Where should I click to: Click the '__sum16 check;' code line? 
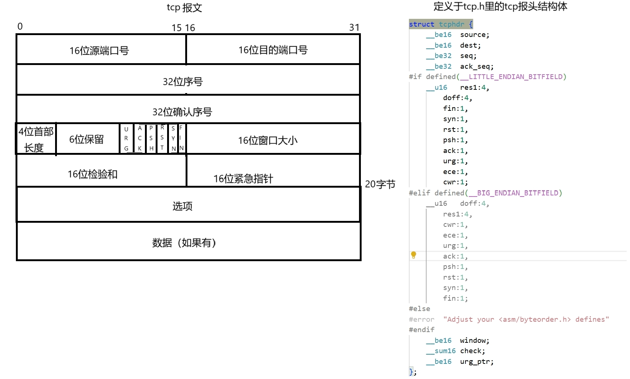[455, 351]
